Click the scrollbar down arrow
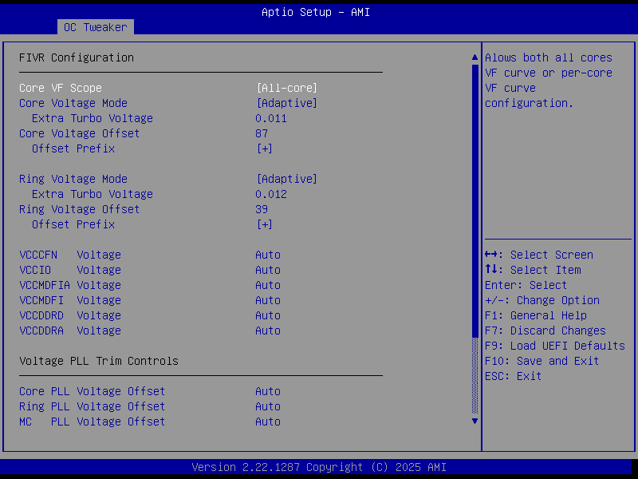This screenshot has width=638, height=479. (x=475, y=422)
